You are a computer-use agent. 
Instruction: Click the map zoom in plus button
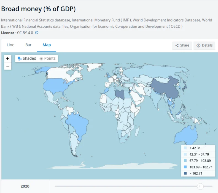pyautogui.click(x=8, y=59)
